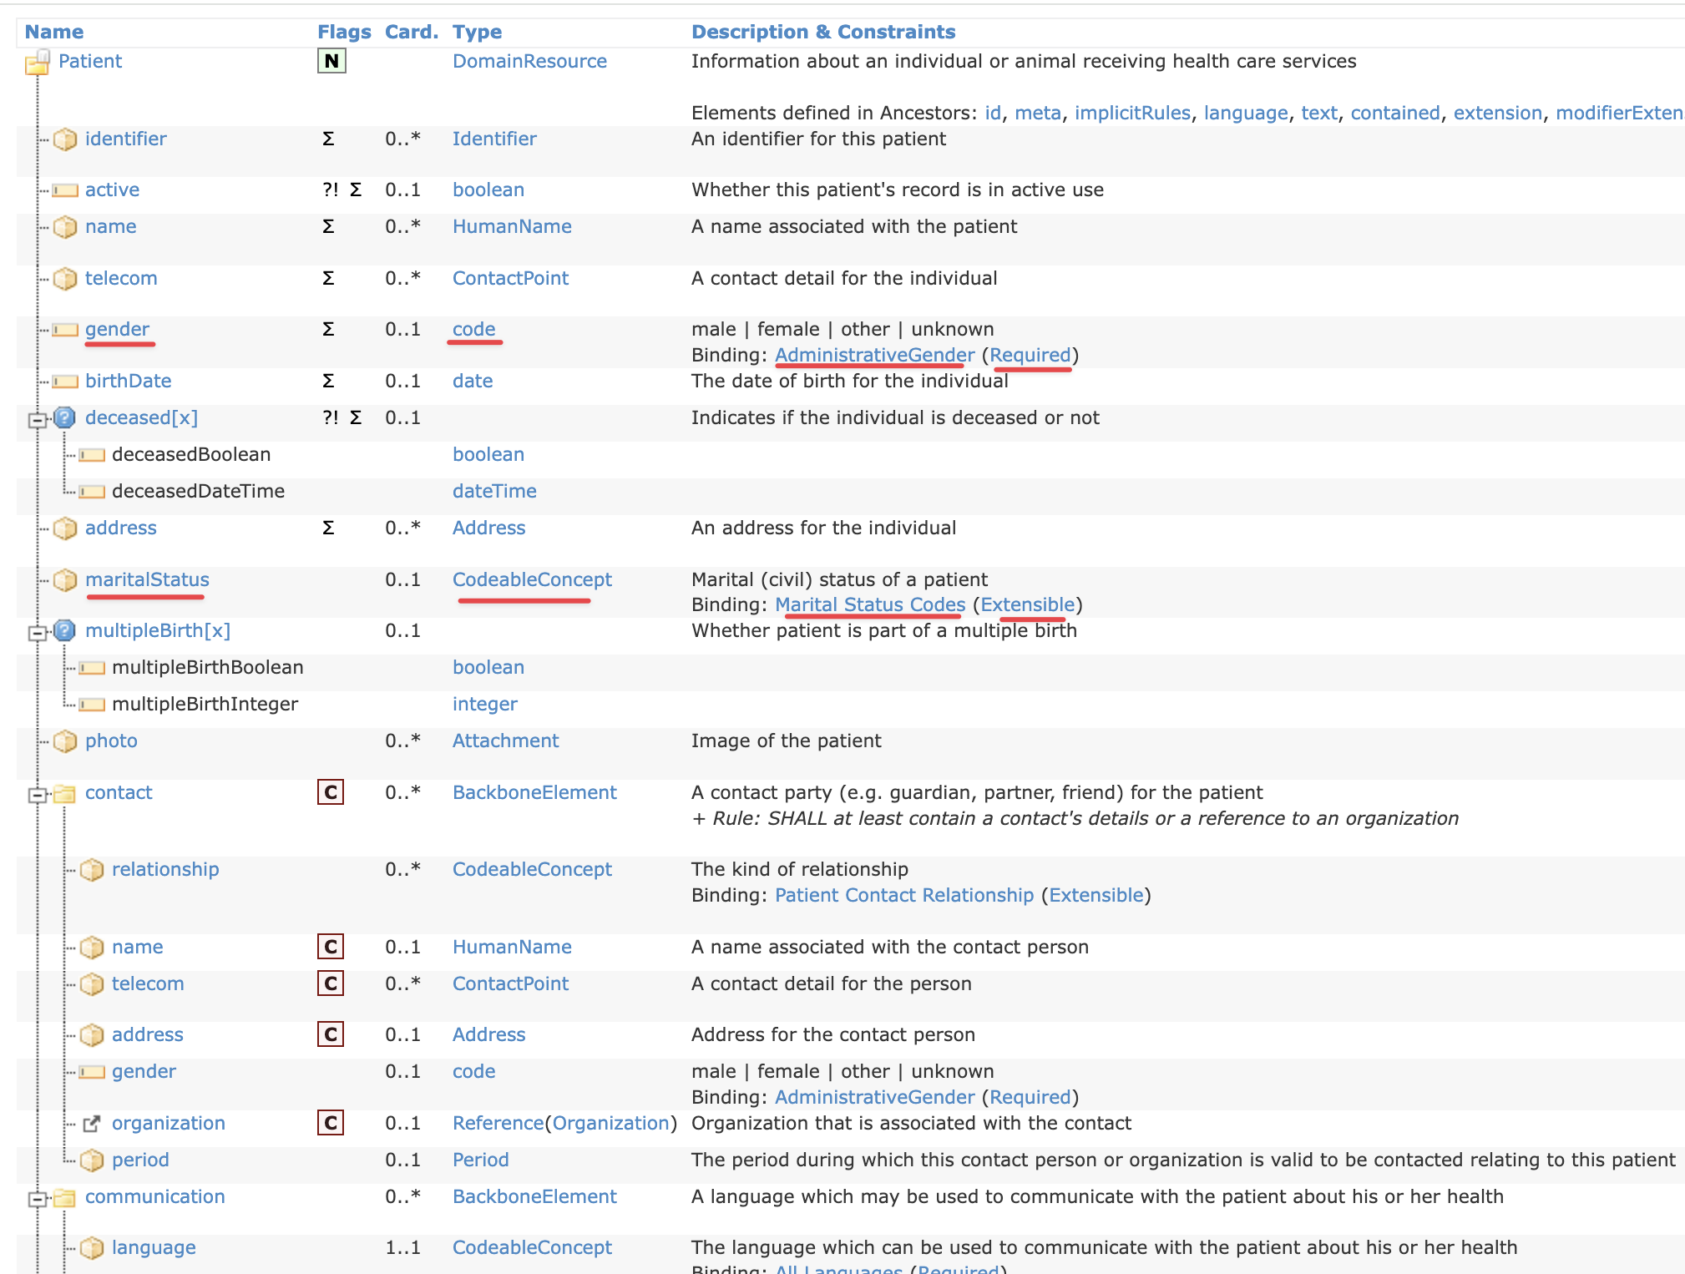Image resolution: width=1685 pixels, height=1274 pixels.
Task: Collapse the deceased[x] tree node
Action: (x=37, y=420)
